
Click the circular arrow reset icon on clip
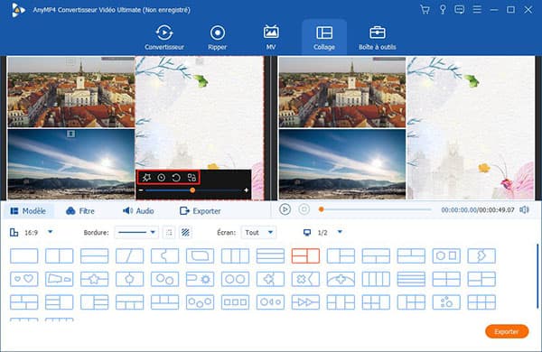(x=176, y=178)
